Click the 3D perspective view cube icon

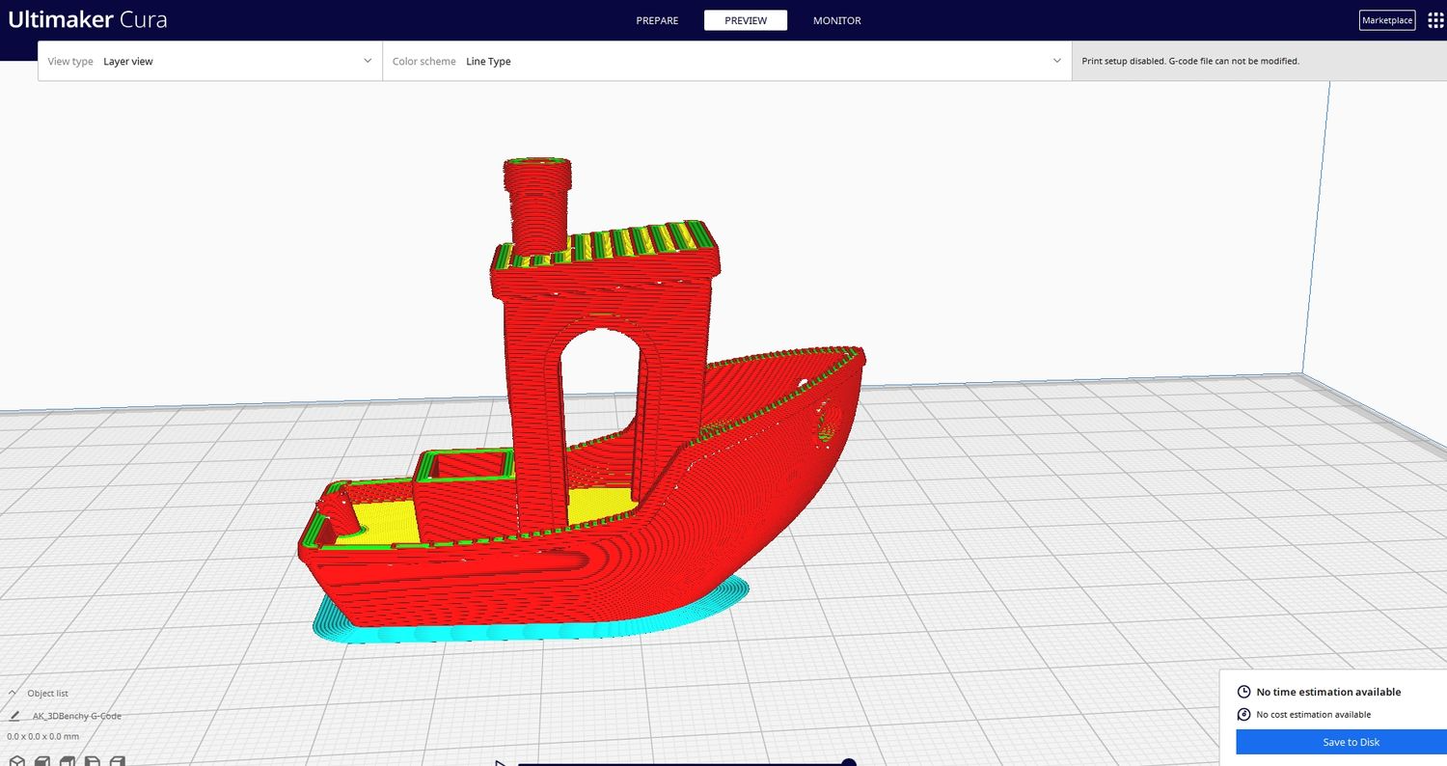pyautogui.click(x=16, y=761)
